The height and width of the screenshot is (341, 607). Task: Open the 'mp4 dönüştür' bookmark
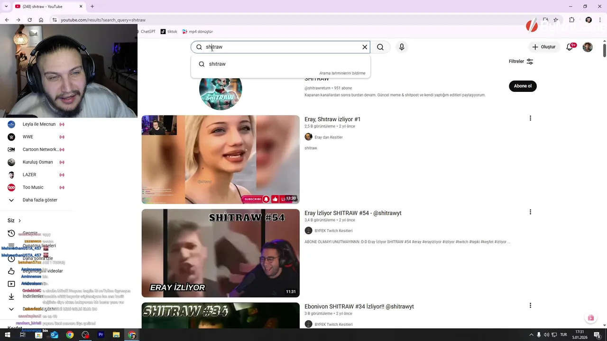click(x=197, y=31)
